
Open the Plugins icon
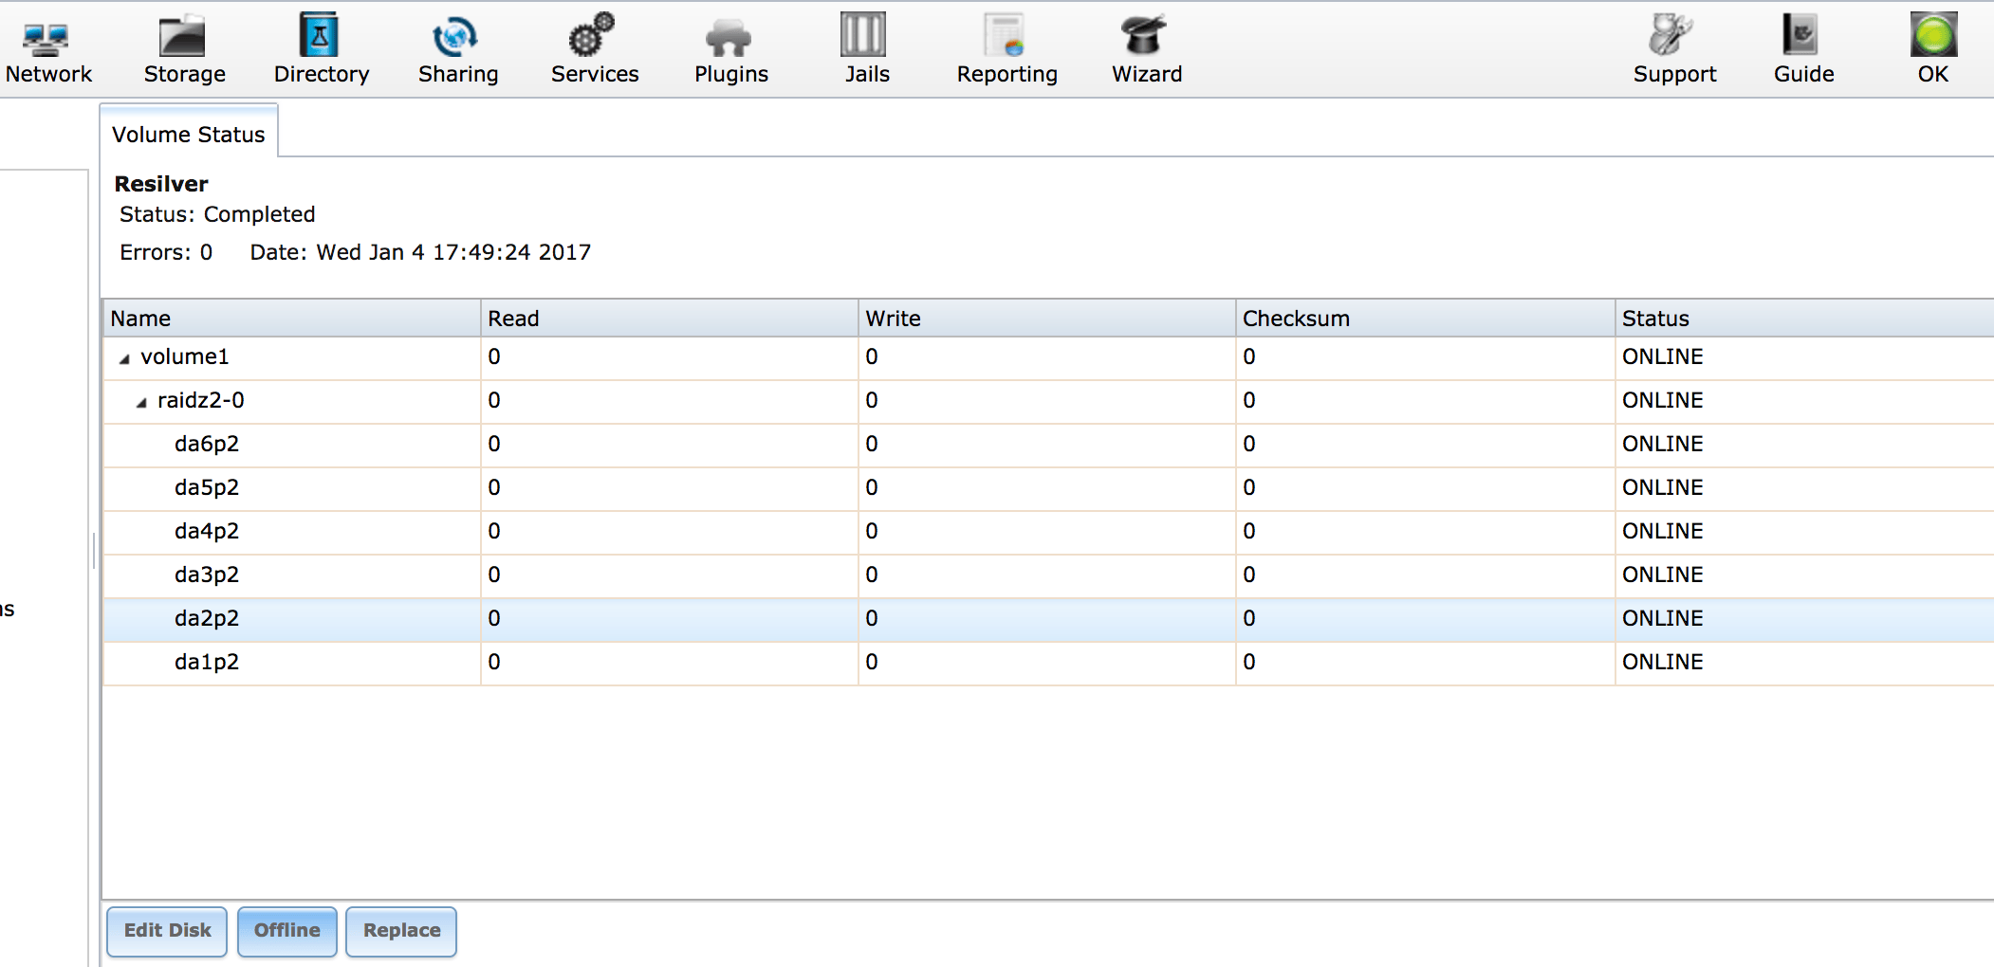729,37
